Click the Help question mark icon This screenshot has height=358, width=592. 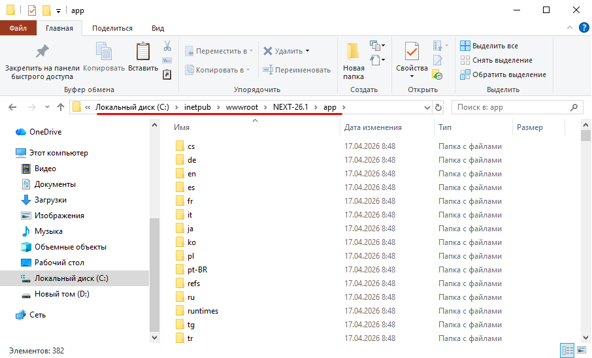tap(584, 28)
